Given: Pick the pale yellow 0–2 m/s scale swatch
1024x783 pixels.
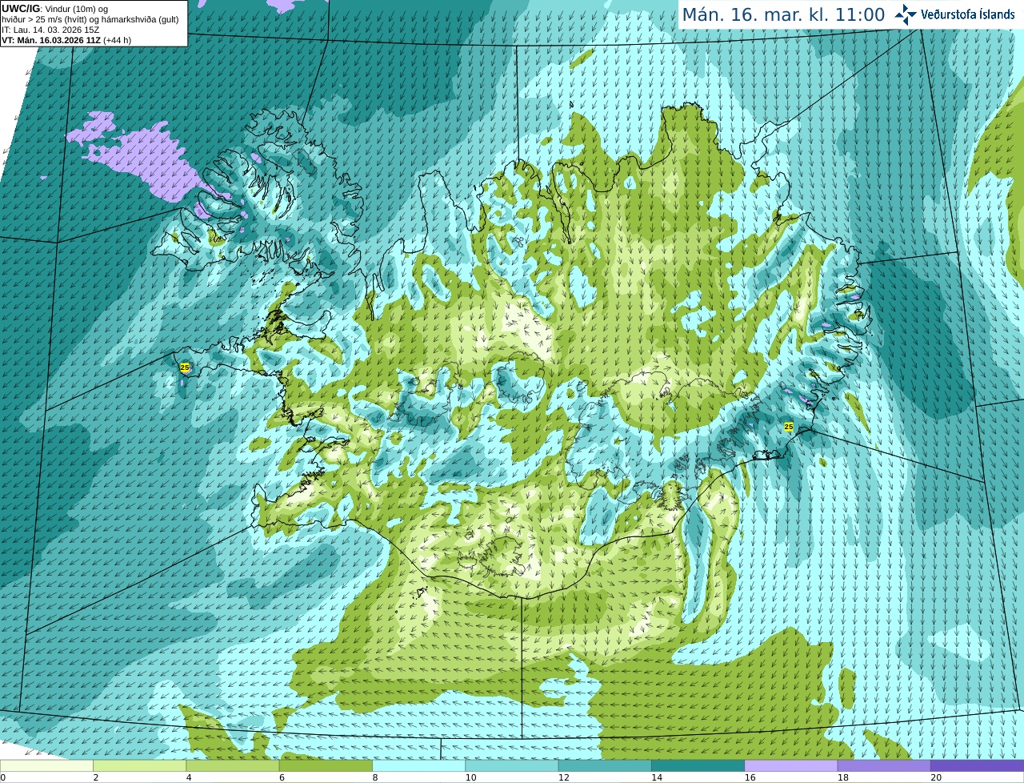Looking at the screenshot, I should coord(46,766).
